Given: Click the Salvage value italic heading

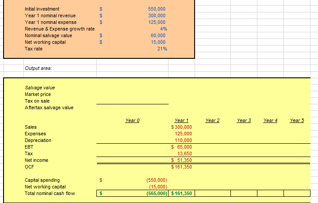Looking at the screenshot, I should 40,88.
